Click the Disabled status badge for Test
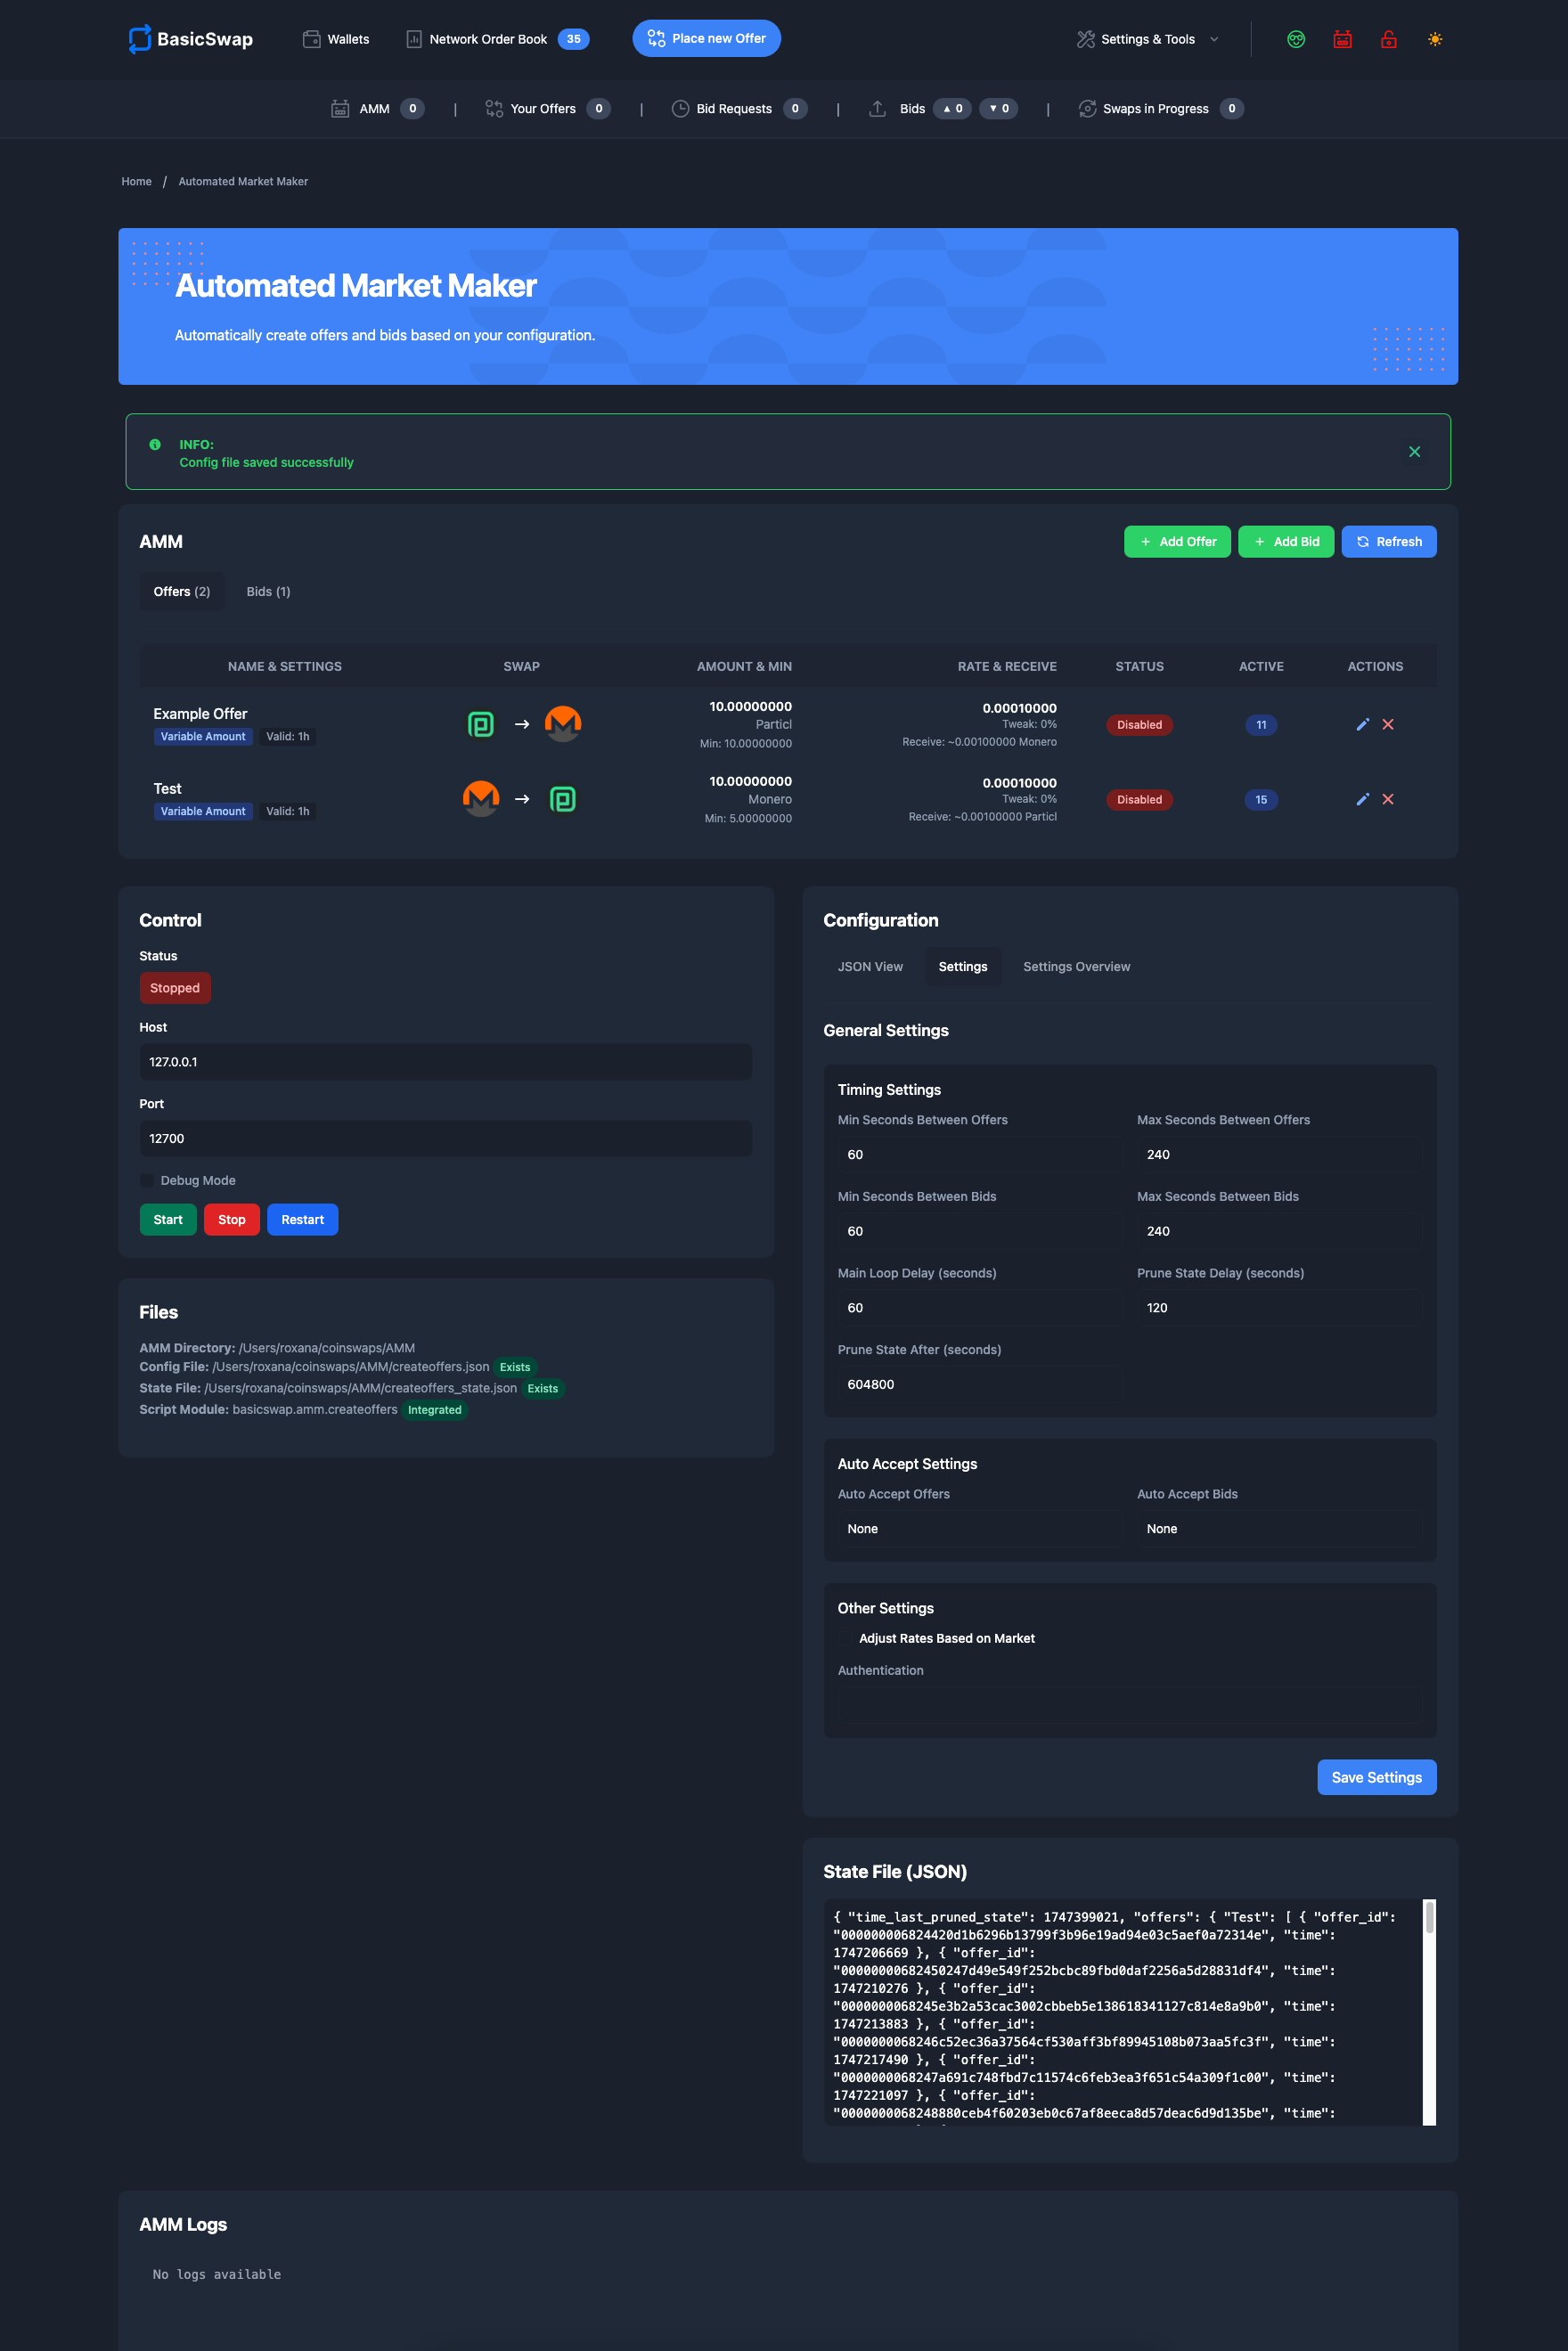Screen dimensions: 1568x2351 click(1139, 800)
